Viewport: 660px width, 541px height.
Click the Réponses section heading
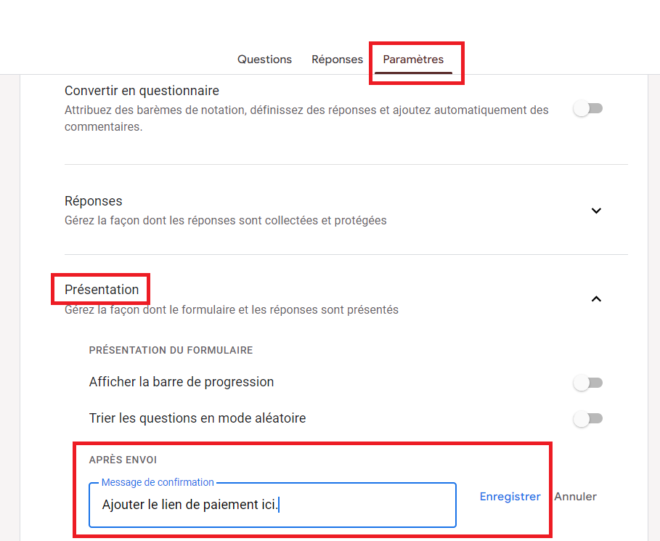[x=94, y=201]
